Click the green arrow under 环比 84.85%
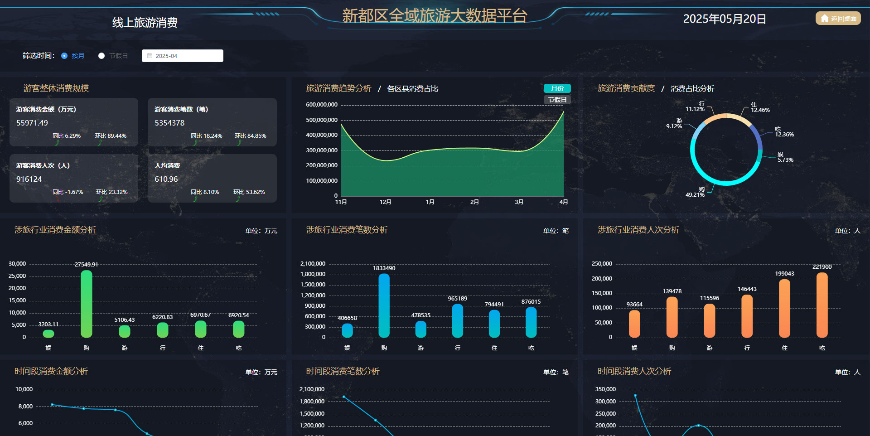The width and height of the screenshot is (870, 436). coord(239,143)
